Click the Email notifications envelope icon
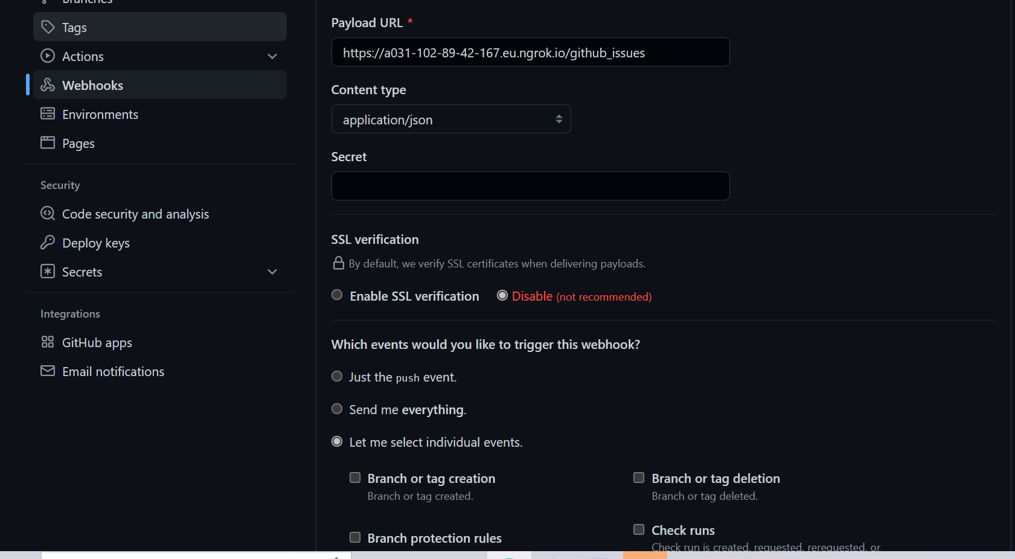 [x=47, y=371]
